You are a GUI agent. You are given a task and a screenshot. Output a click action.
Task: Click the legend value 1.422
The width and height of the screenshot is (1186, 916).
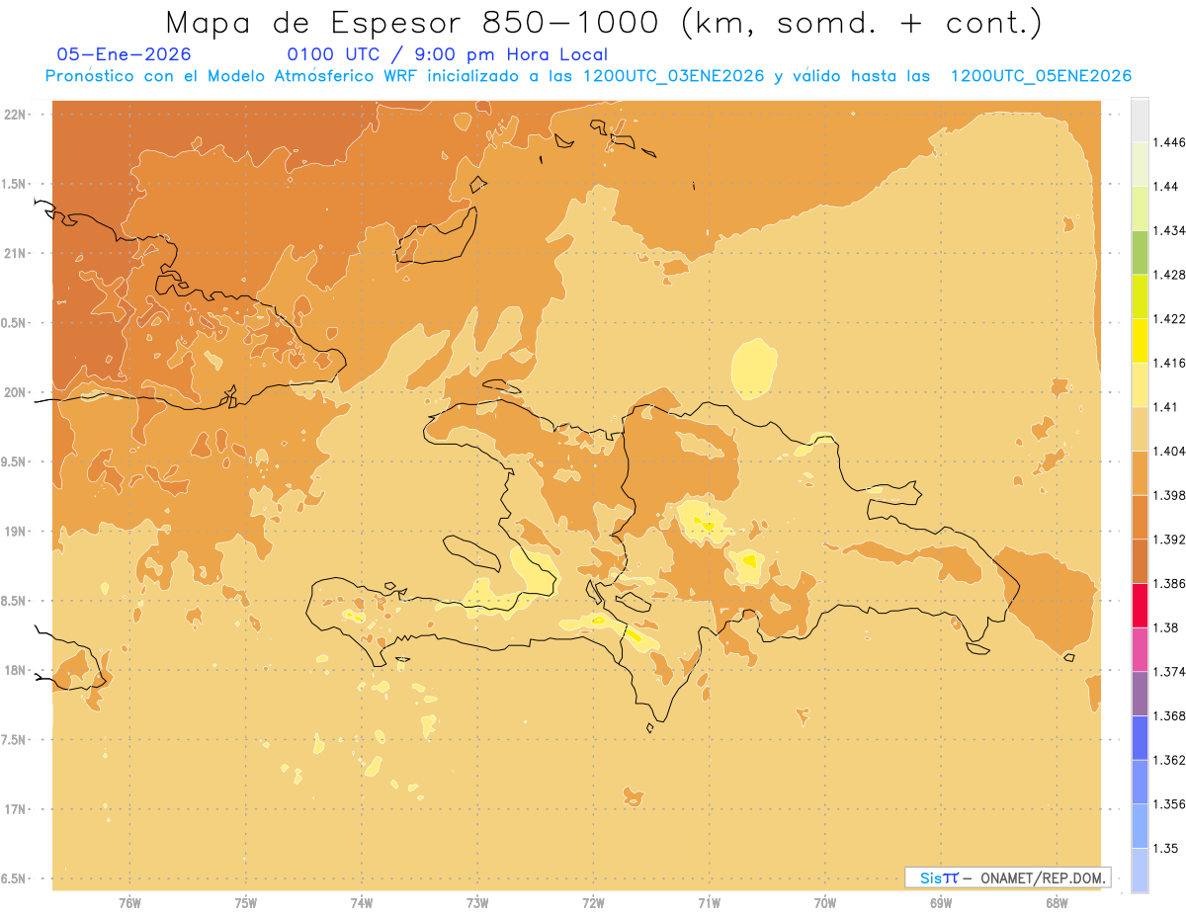(x=1168, y=318)
